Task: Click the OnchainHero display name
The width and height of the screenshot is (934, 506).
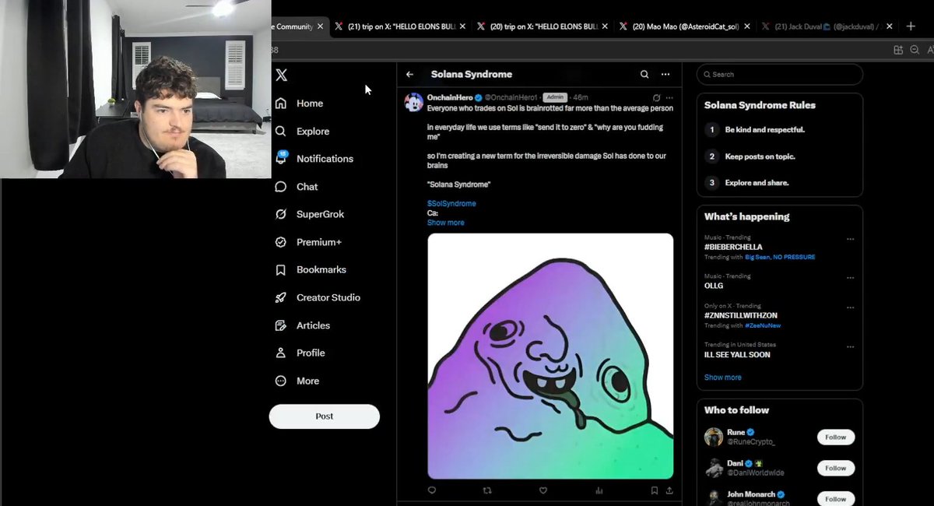Action: 450,97
